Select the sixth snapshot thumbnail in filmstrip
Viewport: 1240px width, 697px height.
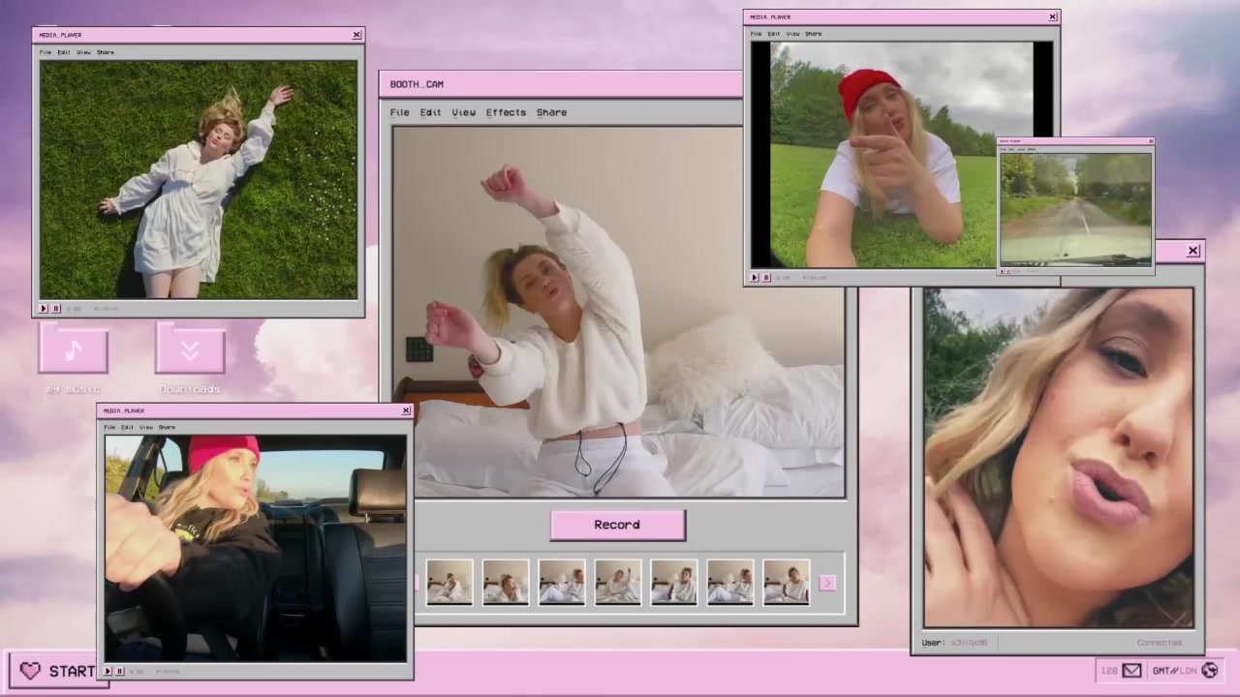coord(729,583)
